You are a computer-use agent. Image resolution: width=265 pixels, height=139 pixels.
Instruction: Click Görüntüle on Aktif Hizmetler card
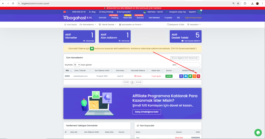[89, 41]
